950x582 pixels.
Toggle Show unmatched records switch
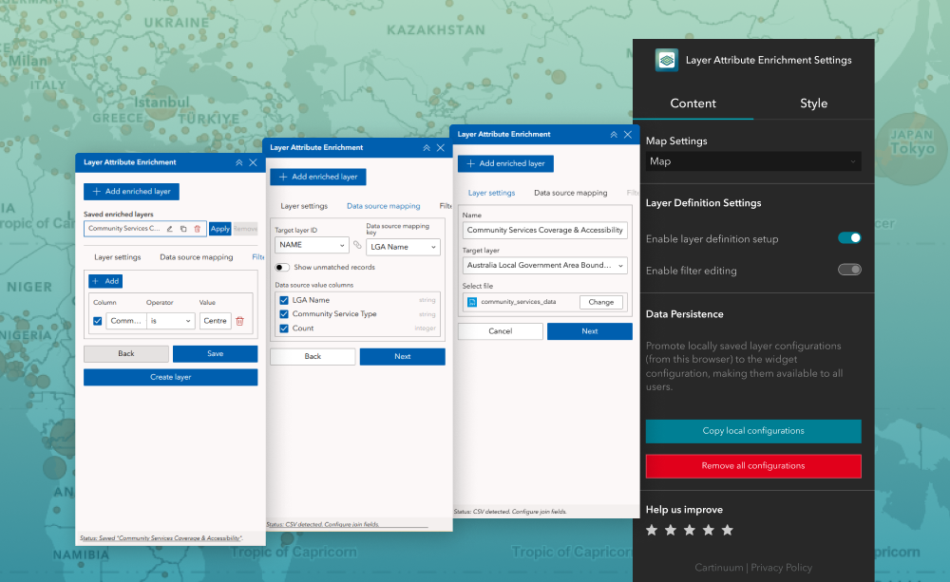[283, 268]
